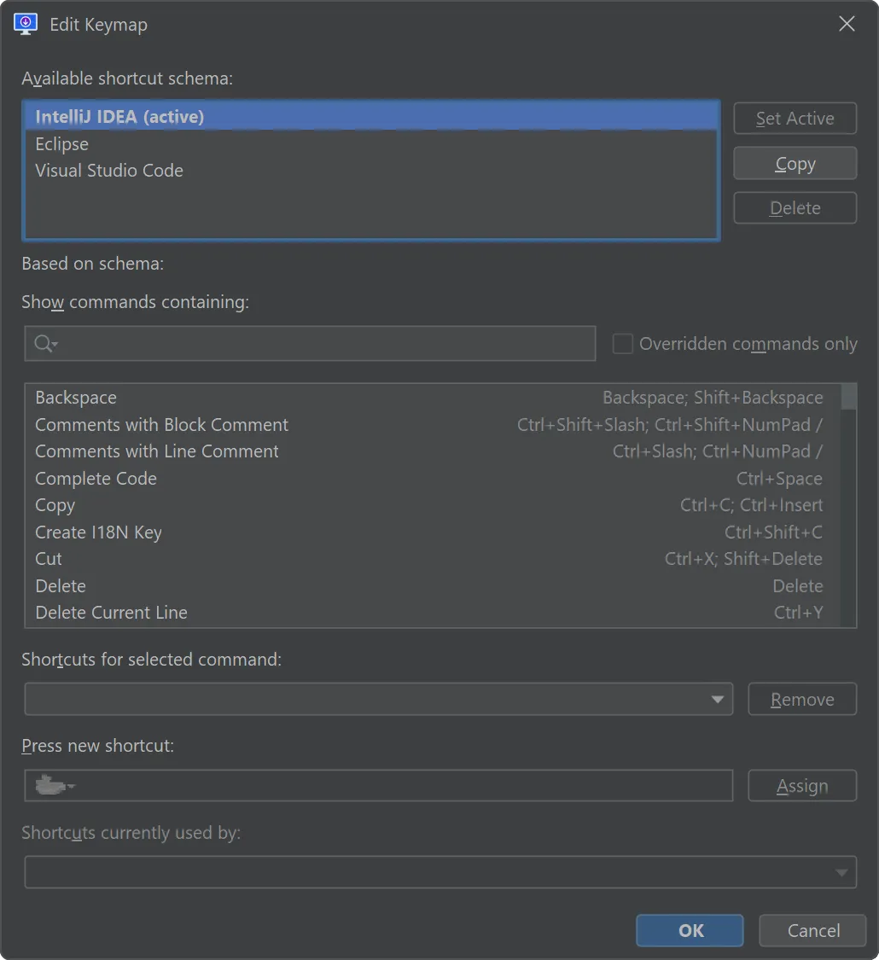Select the Visual Studio Code schema
879x960 pixels.
tap(371, 170)
